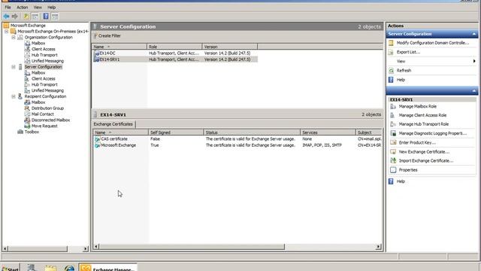Click Export List link
This screenshot has width=481, height=271.
coord(408,52)
